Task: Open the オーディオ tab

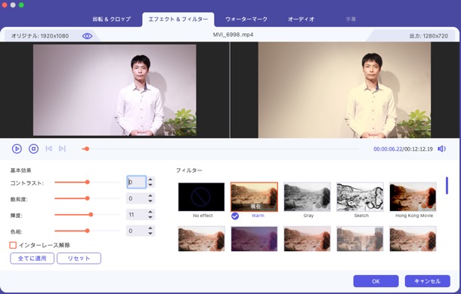Action: click(x=301, y=20)
